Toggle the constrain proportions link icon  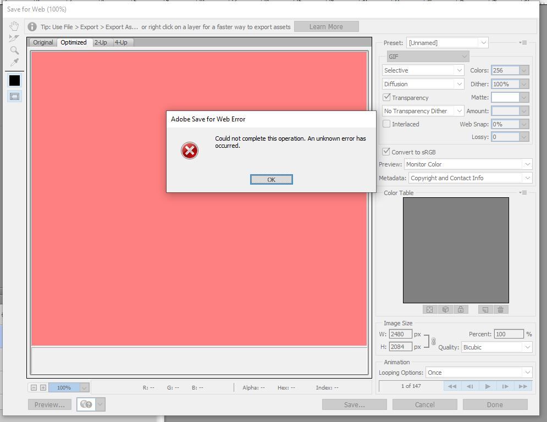pos(434,341)
